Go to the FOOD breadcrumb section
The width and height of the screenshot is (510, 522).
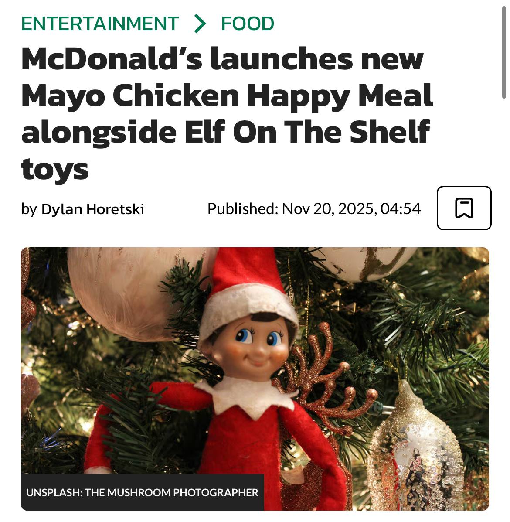coord(248,24)
